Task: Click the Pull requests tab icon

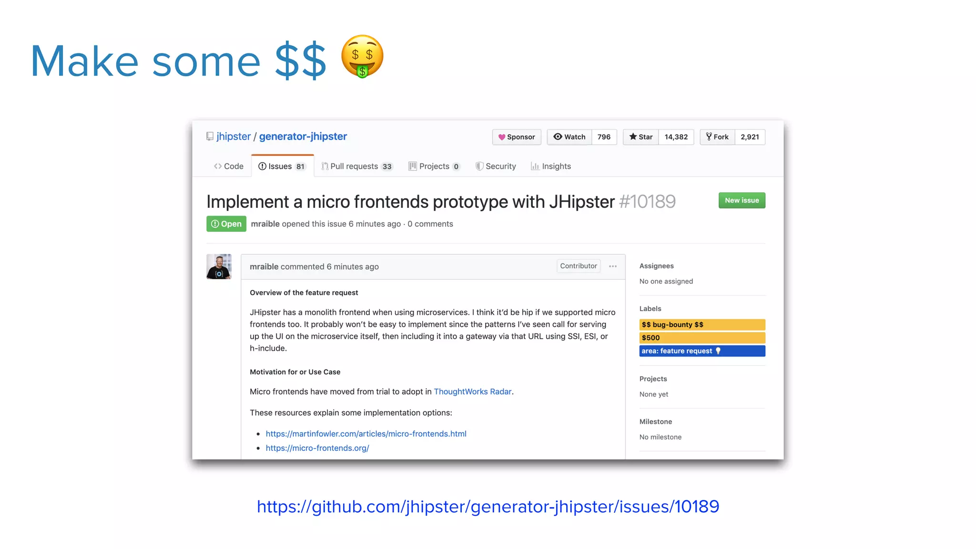Action: [325, 166]
